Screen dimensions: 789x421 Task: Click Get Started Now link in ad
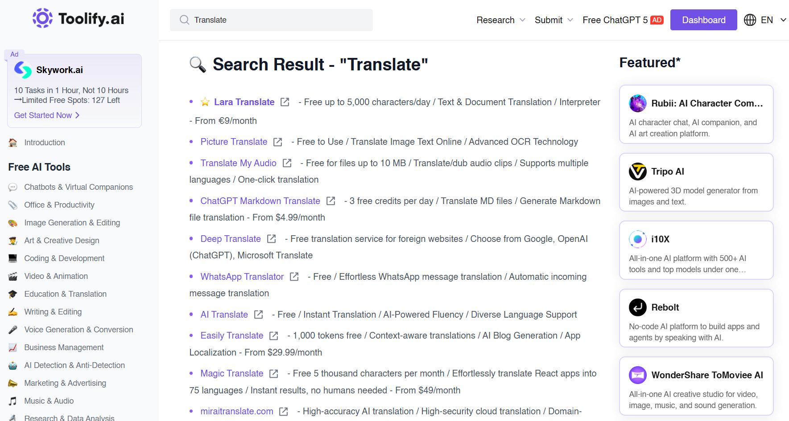[x=47, y=115]
